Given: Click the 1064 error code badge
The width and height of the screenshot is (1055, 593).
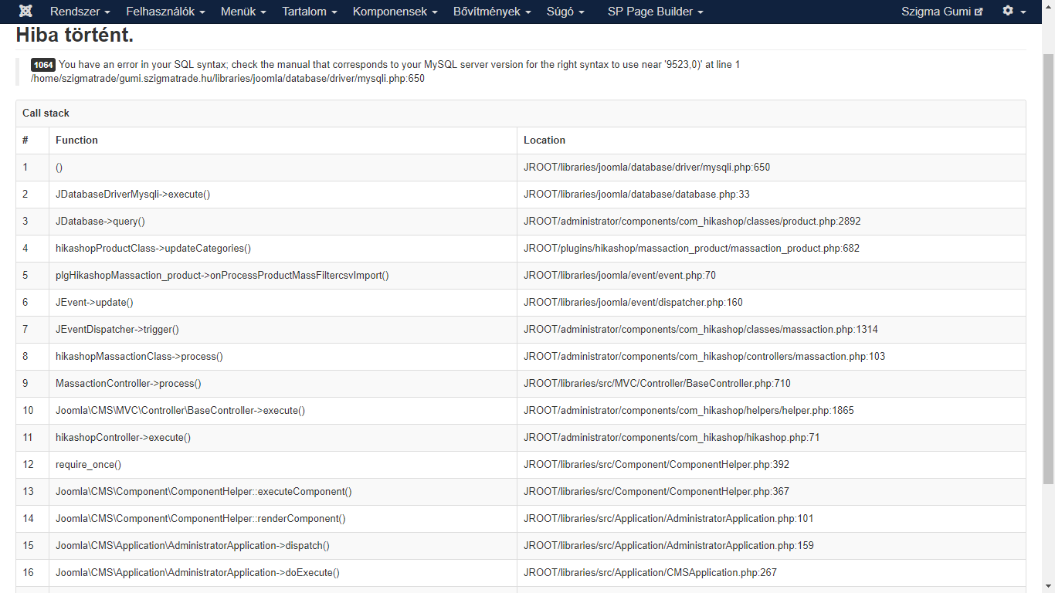Looking at the screenshot, I should 43,65.
